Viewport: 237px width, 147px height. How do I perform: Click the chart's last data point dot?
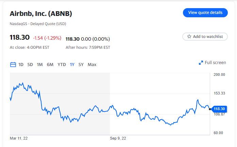[210, 109]
